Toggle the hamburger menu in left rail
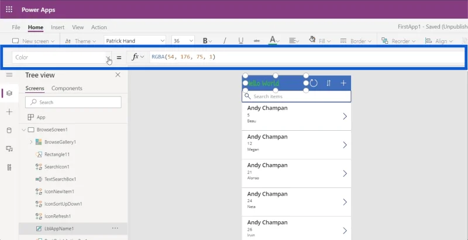 9,75
